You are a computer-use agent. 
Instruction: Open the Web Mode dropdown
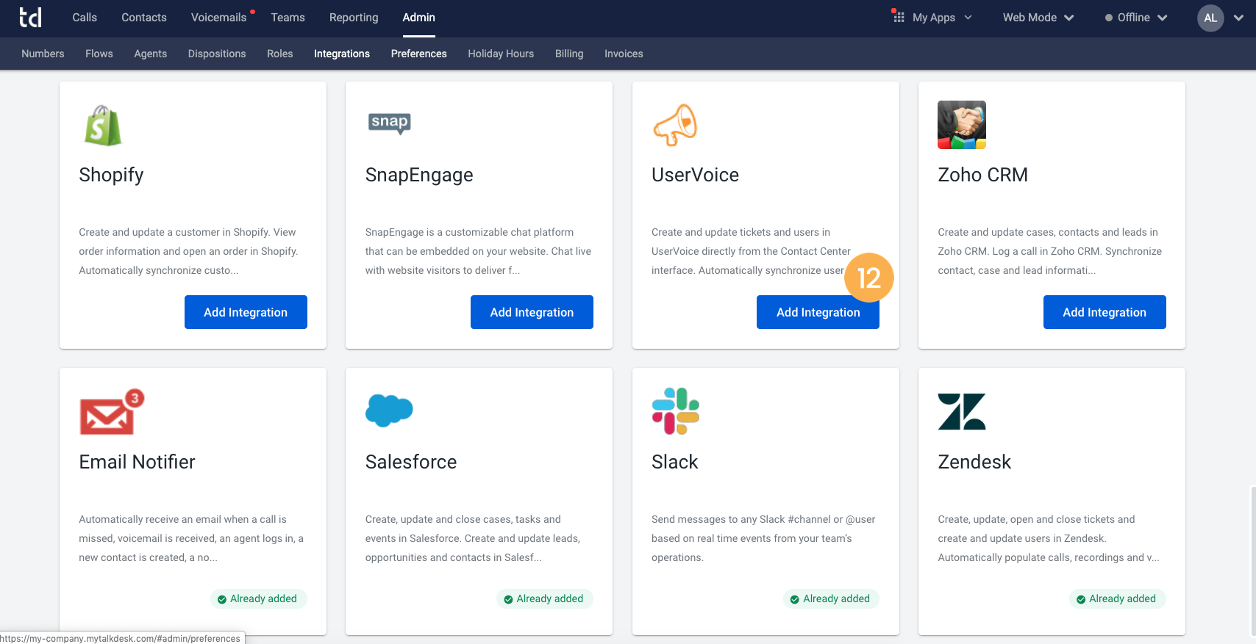pyautogui.click(x=1038, y=18)
